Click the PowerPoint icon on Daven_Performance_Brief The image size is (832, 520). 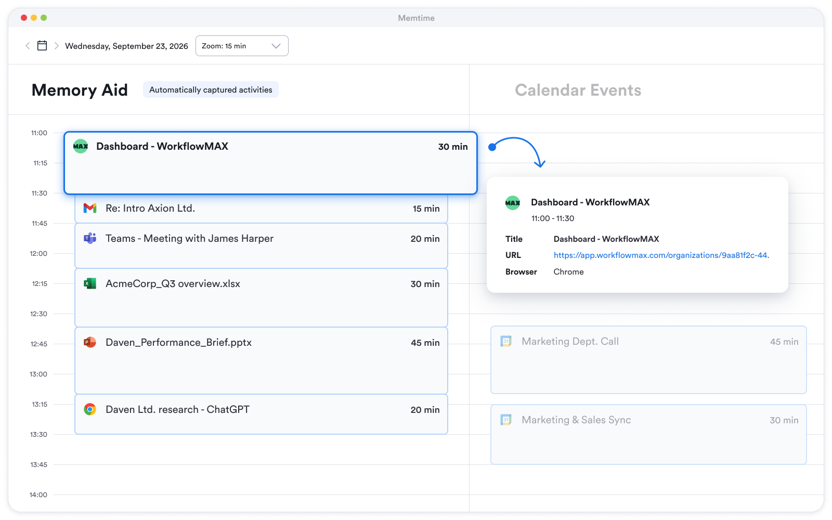point(90,342)
